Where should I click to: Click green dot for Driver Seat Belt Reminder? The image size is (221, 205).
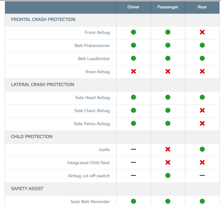(x=133, y=201)
